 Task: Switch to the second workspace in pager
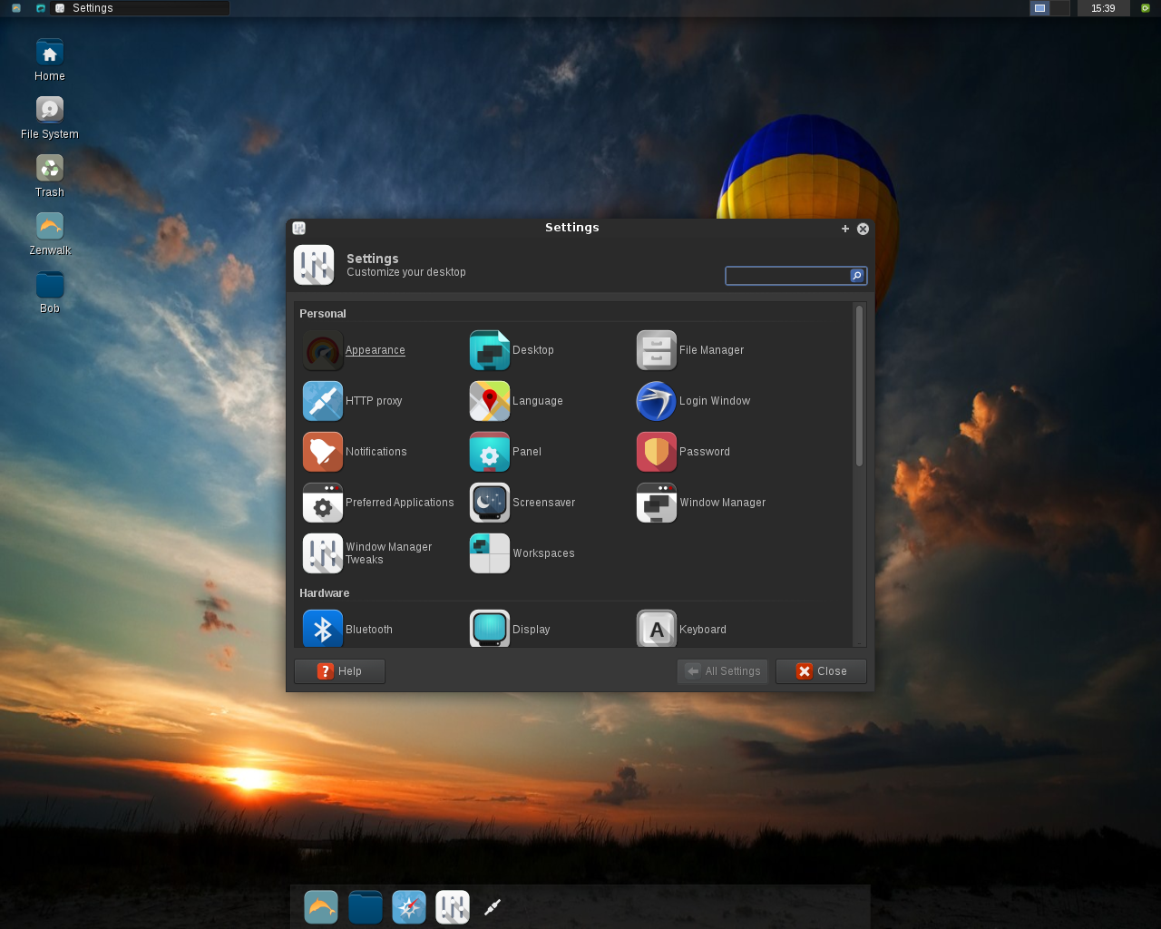point(1059,8)
